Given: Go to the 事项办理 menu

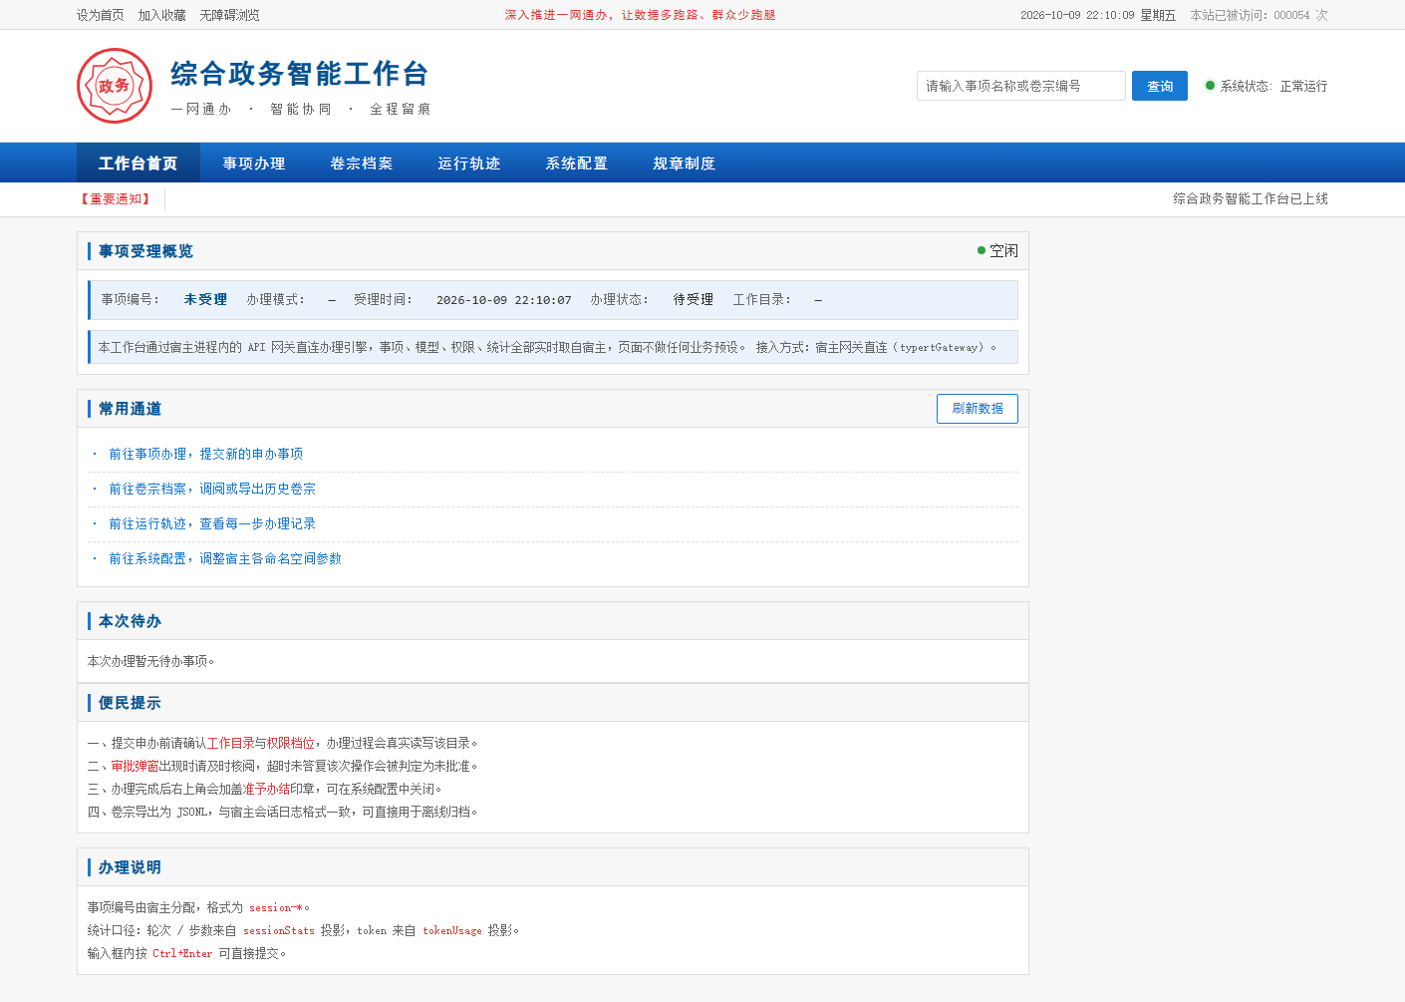Looking at the screenshot, I should click(254, 163).
